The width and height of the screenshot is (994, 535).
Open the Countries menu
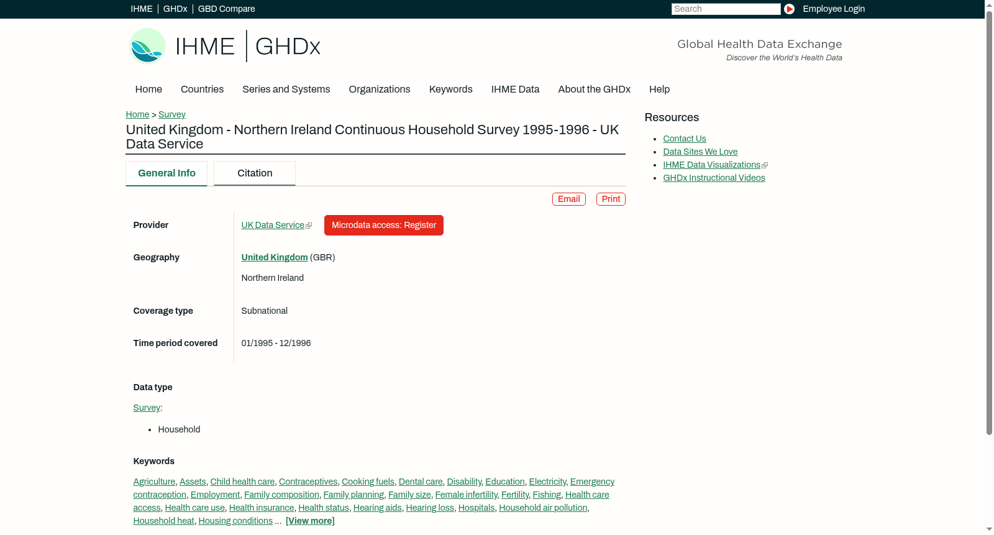click(x=202, y=89)
